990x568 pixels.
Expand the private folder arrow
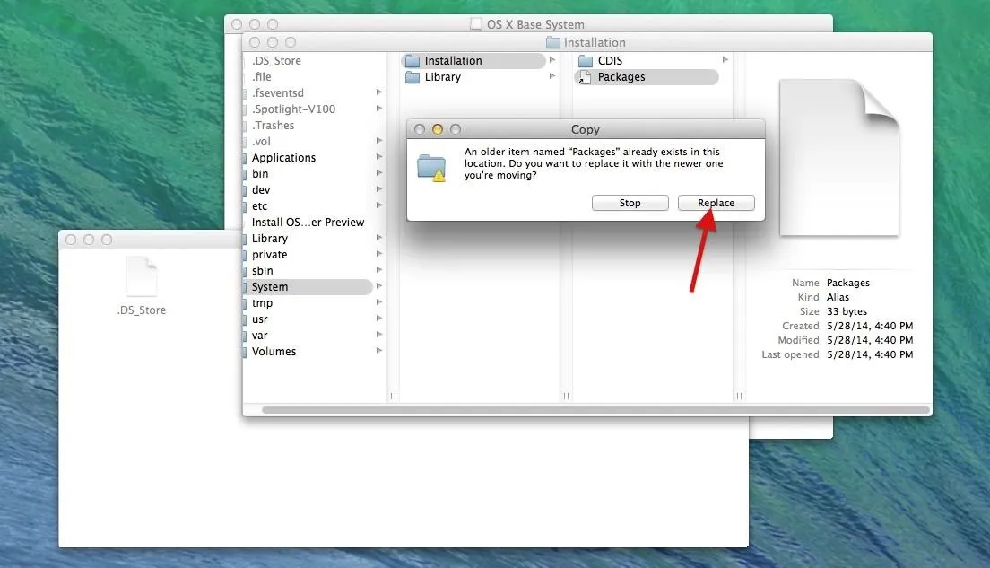379,254
